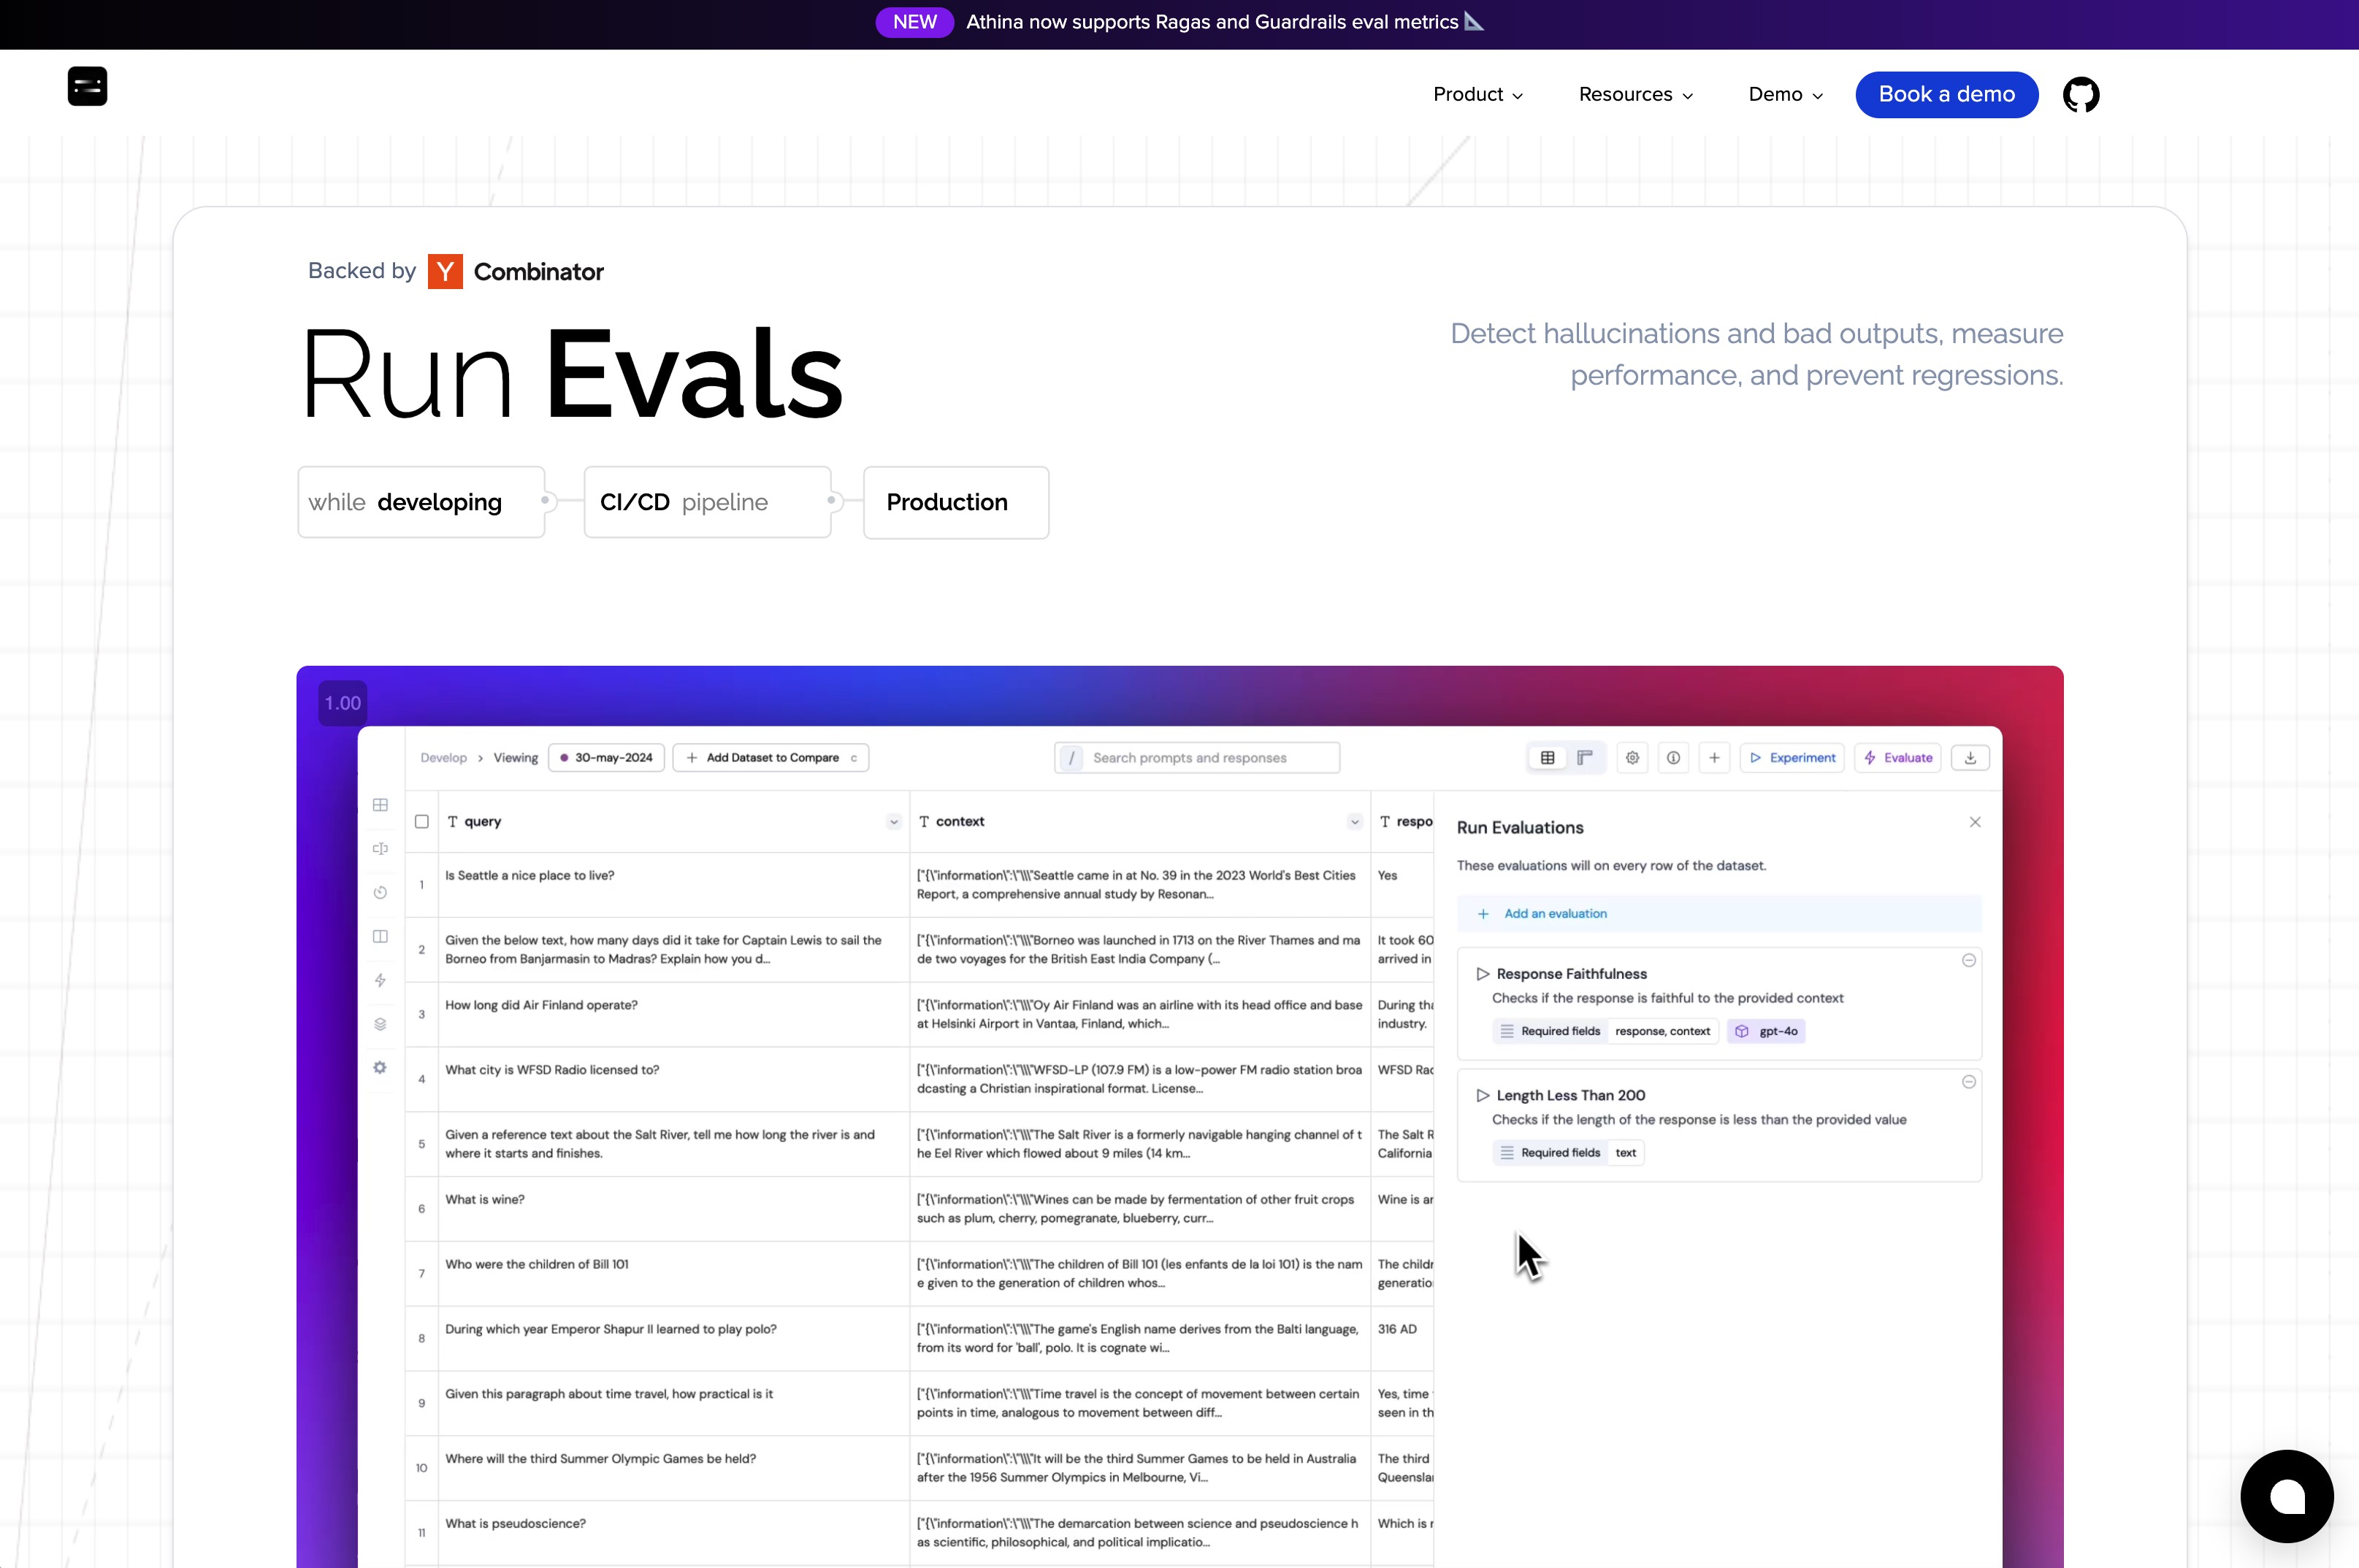Click the 'Run Evaluations' panel title
Viewport: 2359px width, 1568px height.
coord(1520,828)
